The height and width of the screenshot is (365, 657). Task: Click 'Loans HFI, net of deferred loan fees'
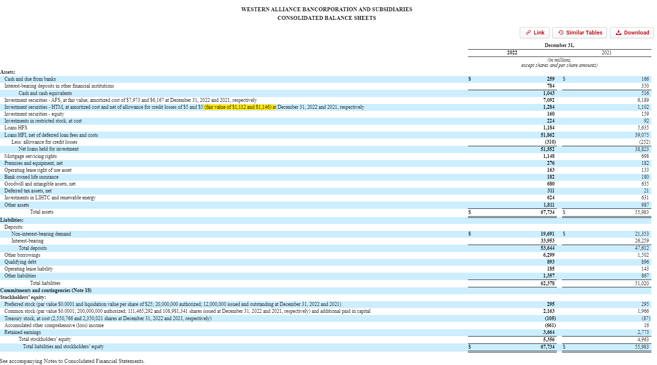51,135
